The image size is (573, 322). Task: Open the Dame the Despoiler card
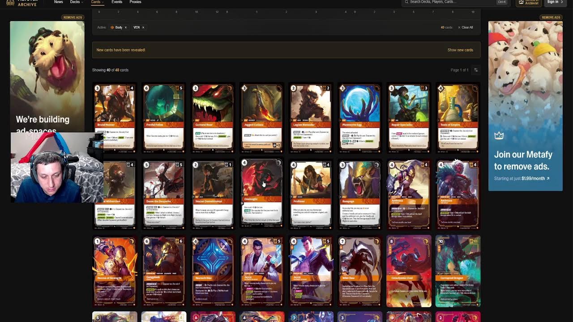pyautogui.click(x=163, y=195)
